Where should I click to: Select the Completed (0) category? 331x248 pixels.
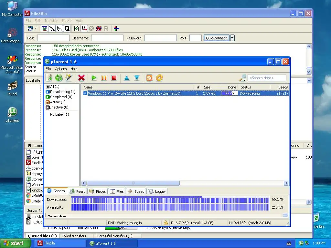[x=59, y=97]
